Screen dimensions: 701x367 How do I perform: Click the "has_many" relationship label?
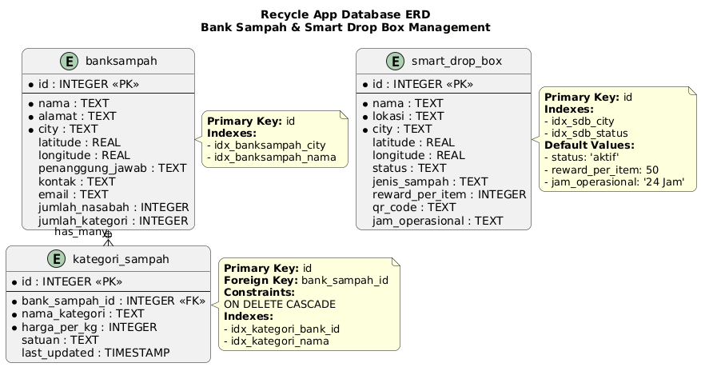point(78,232)
